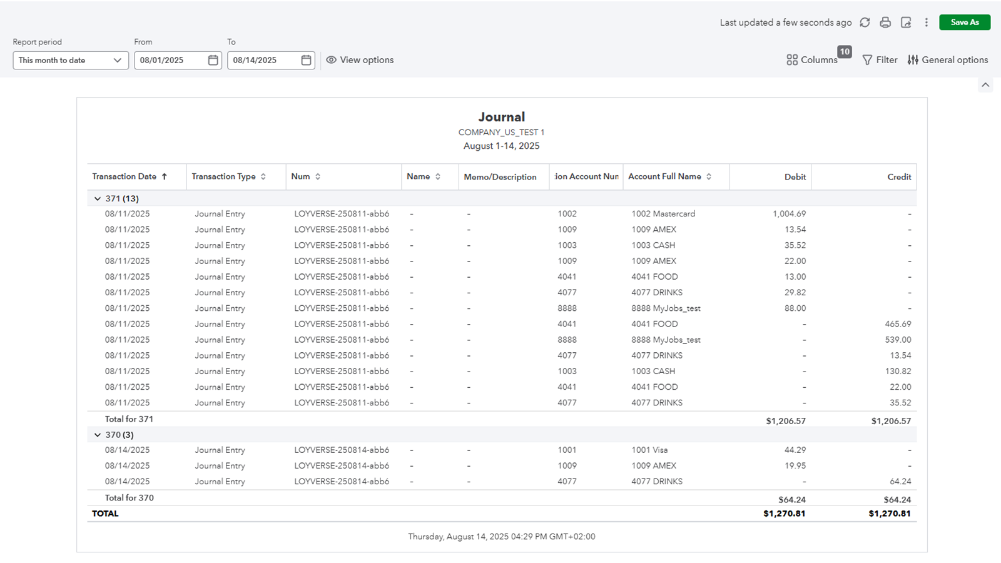Viewport: 1001px width, 563px height.
Task: Click the print report icon
Action: 885,23
